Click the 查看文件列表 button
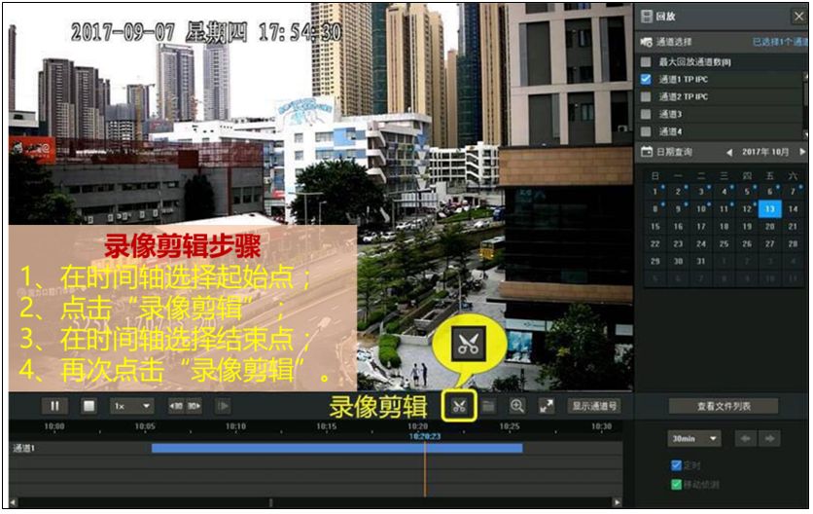 [724, 406]
